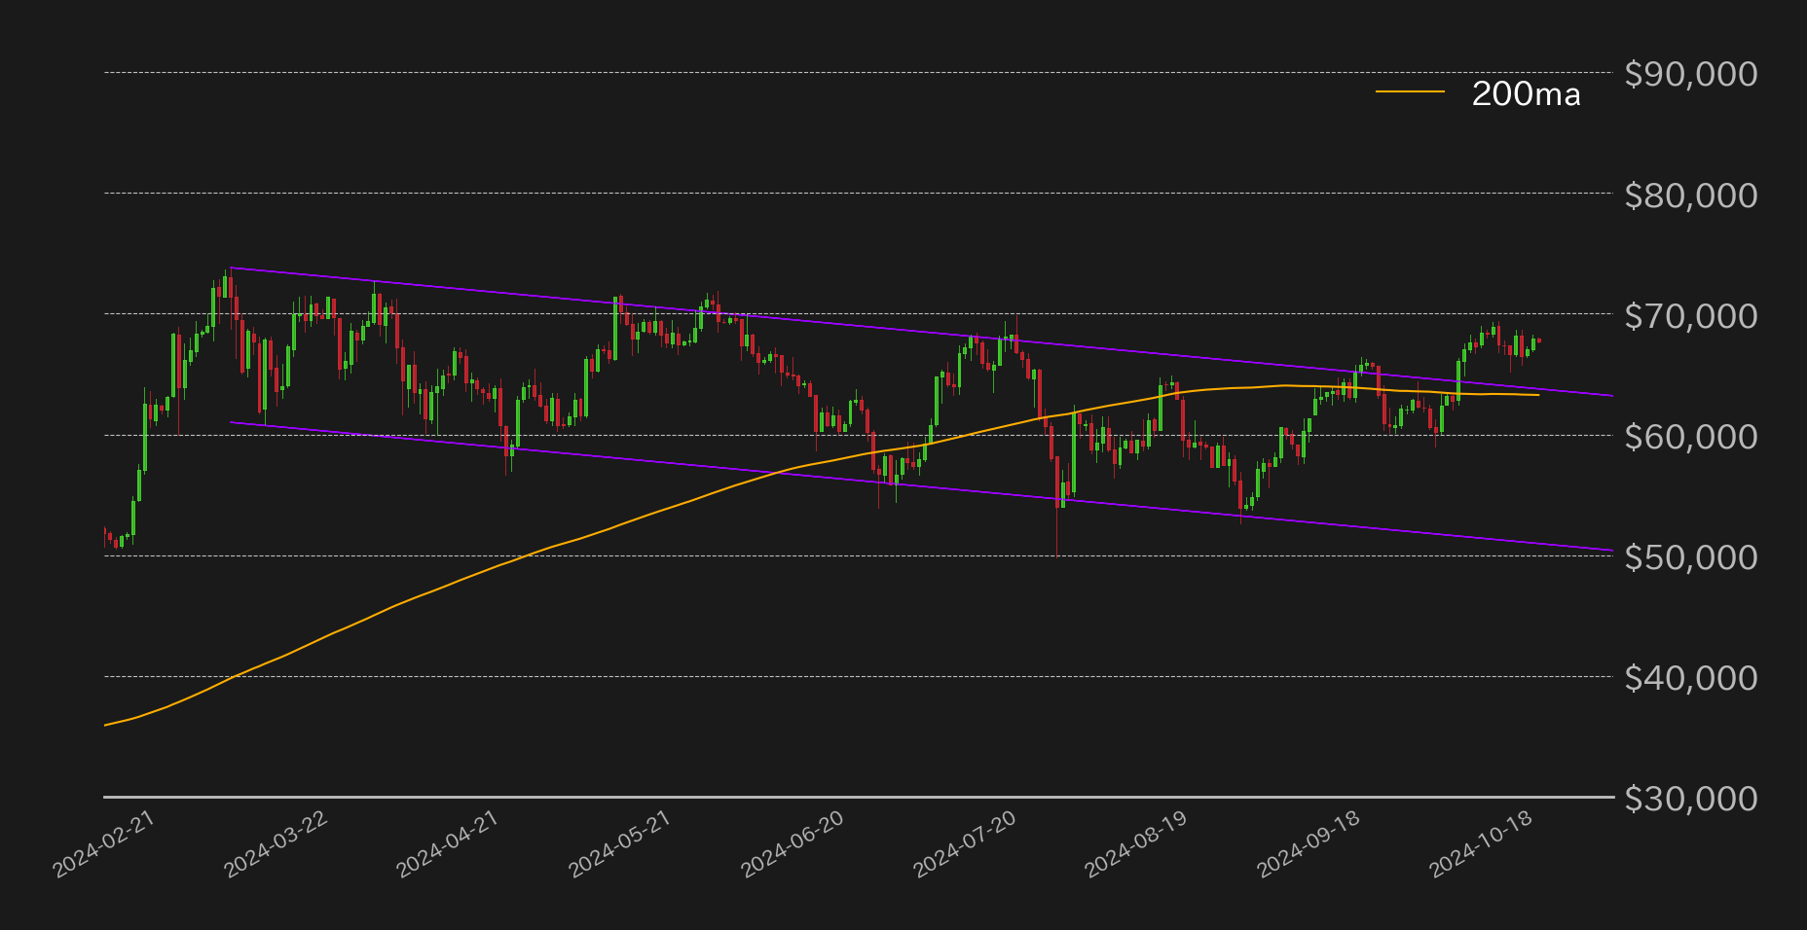Select the 2024-07-20 date label
Viewport: 1807px width, 930px height.
click(x=965, y=844)
